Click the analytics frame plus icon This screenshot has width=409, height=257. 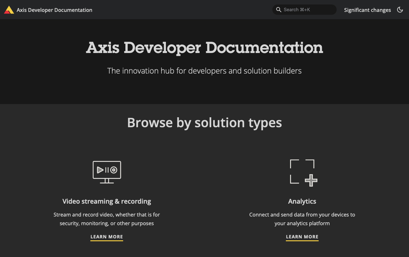[x=304, y=173]
